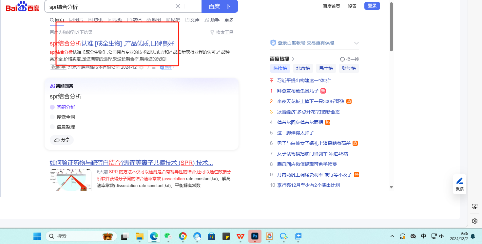The width and height of the screenshot is (482, 244).
Task: Click the blue 登录 button
Action: [372, 6]
